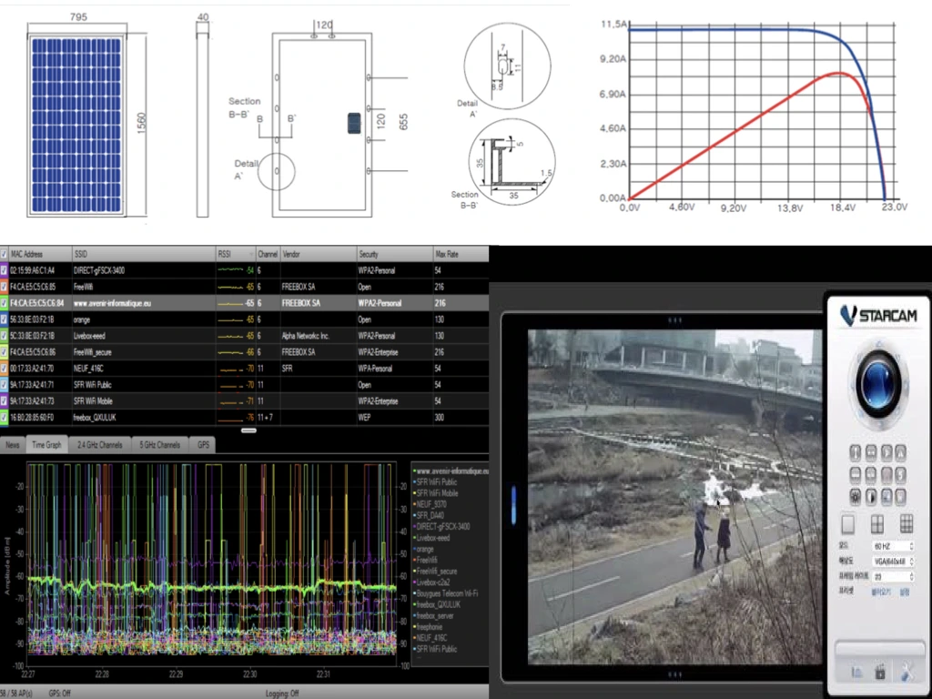Click the live camera video feed
The image size is (932, 699).
[x=675, y=497]
